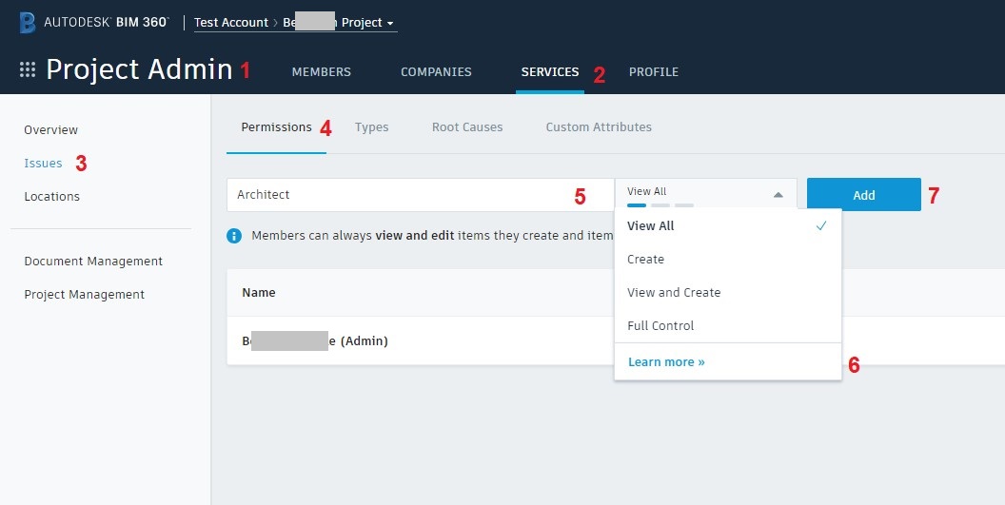Click the permission level indicator bars
1005x505 pixels.
pyautogui.click(x=660, y=205)
